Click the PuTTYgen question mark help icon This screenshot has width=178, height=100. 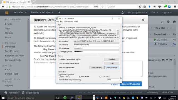point(112,19)
